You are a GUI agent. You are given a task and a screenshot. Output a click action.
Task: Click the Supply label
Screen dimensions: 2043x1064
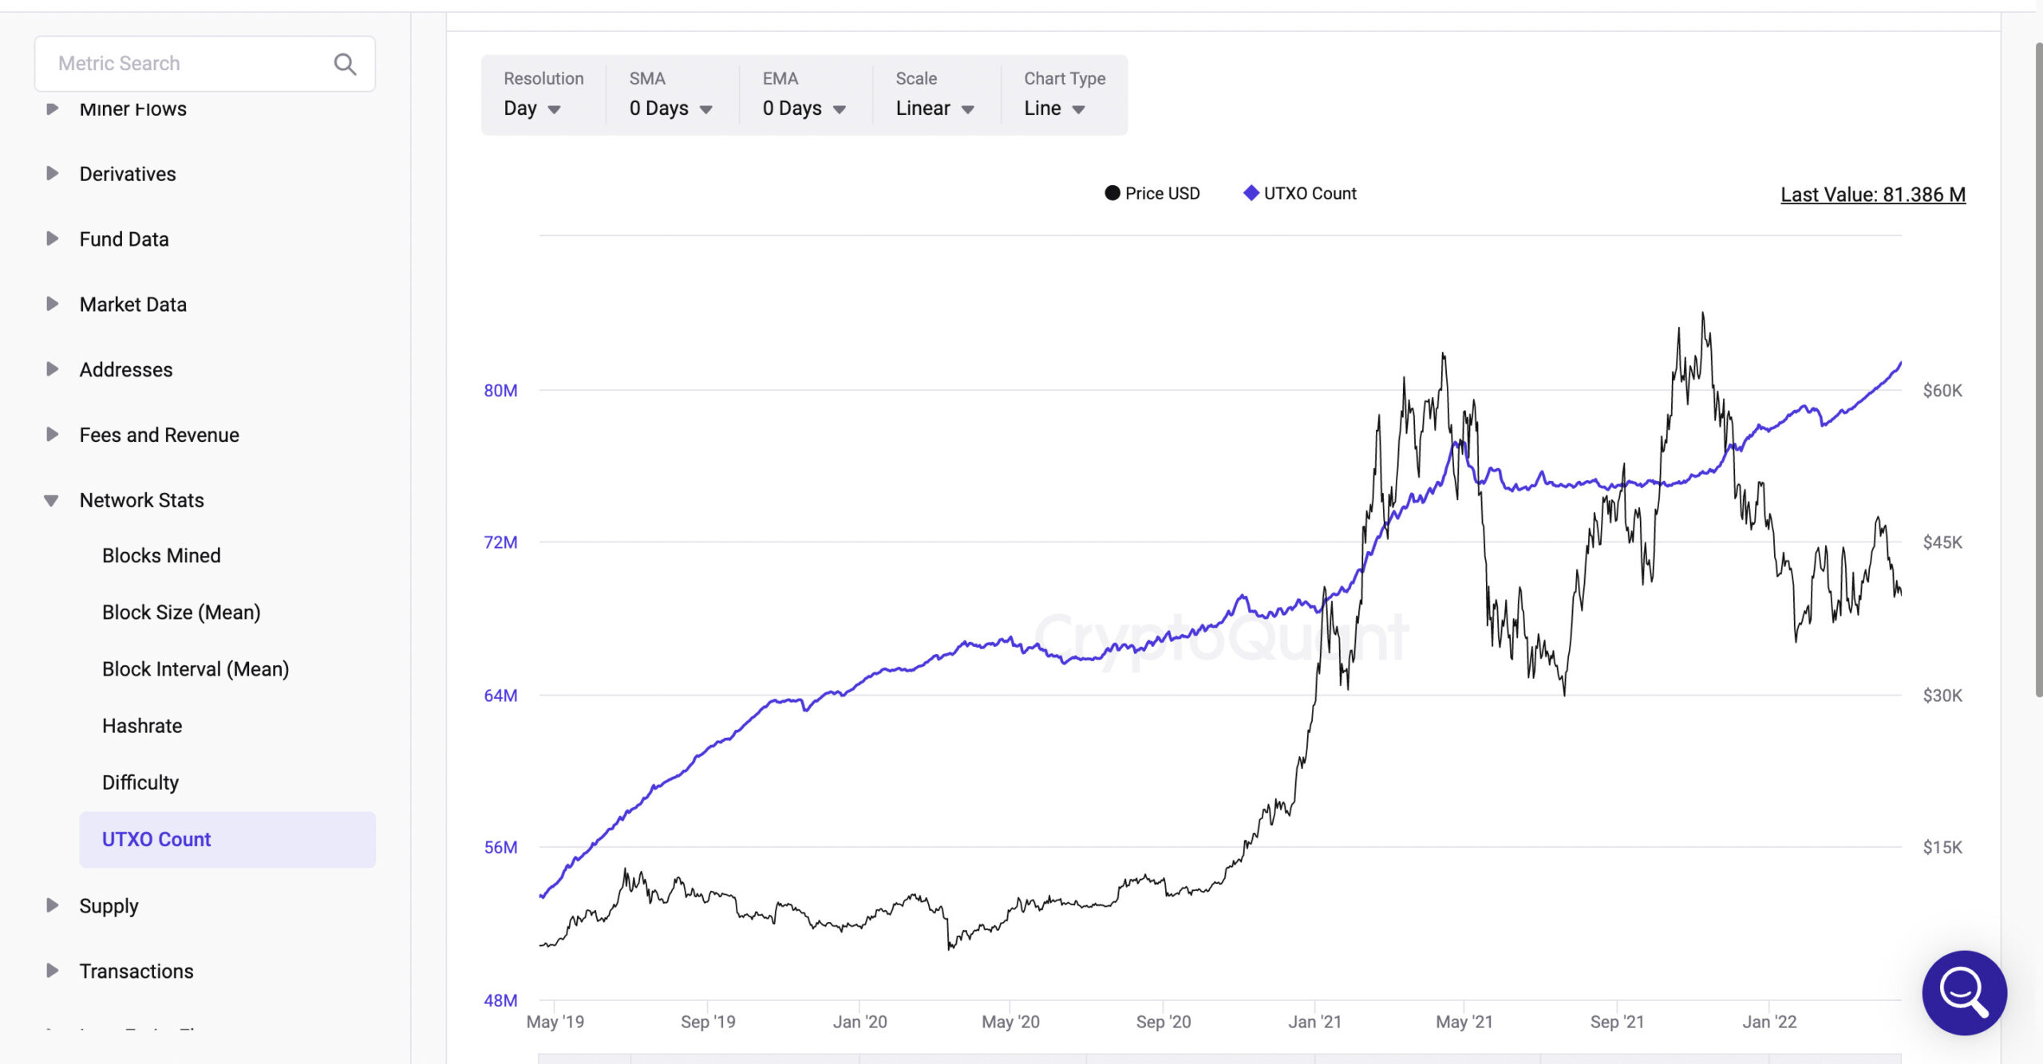(109, 906)
